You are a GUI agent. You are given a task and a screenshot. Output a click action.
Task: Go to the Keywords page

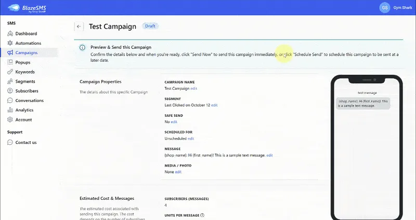click(25, 72)
